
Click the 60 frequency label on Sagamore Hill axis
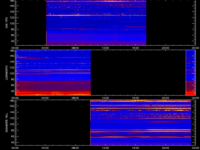[12, 136]
